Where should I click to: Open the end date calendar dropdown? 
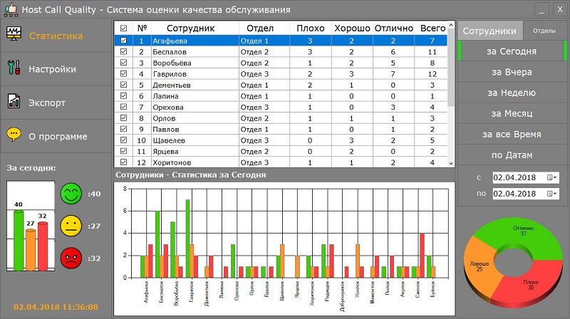click(x=553, y=194)
